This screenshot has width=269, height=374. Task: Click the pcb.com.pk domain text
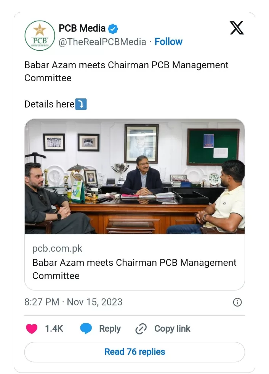57,249
